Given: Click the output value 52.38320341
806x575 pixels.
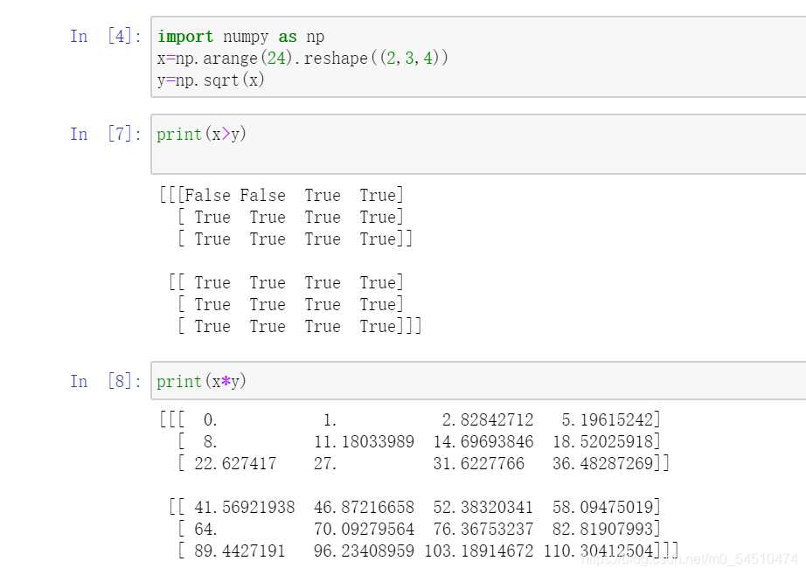Looking at the screenshot, I should (x=483, y=508).
